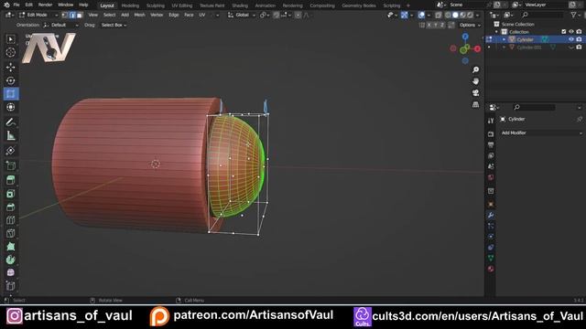The width and height of the screenshot is (586, 329).
Task: Toggle visibility of Cylinder.001 in outliner
Action: pyautogui.click(x=571, y=48)
